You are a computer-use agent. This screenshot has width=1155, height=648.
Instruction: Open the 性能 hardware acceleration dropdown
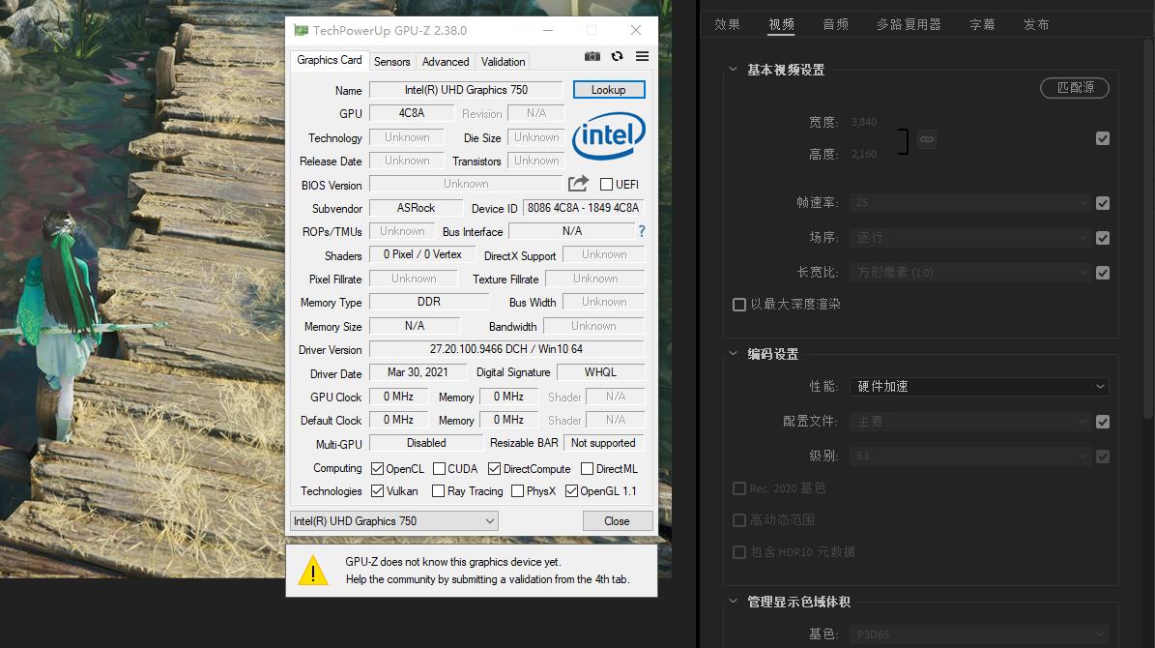(x=978, y=386)
